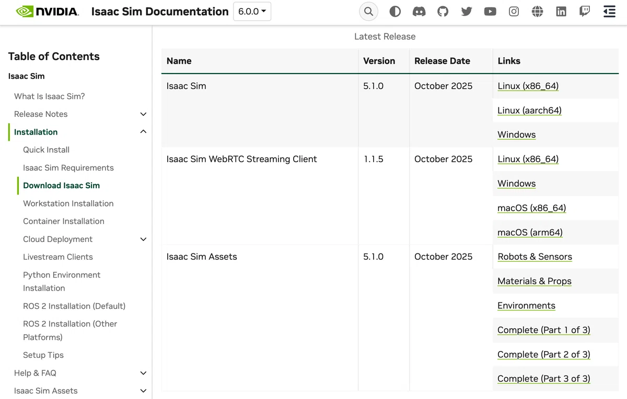Open ROS 2 Installation (Other Platforms) page
The width and height of the screenshot is (627, 399).
coord(70,331)
